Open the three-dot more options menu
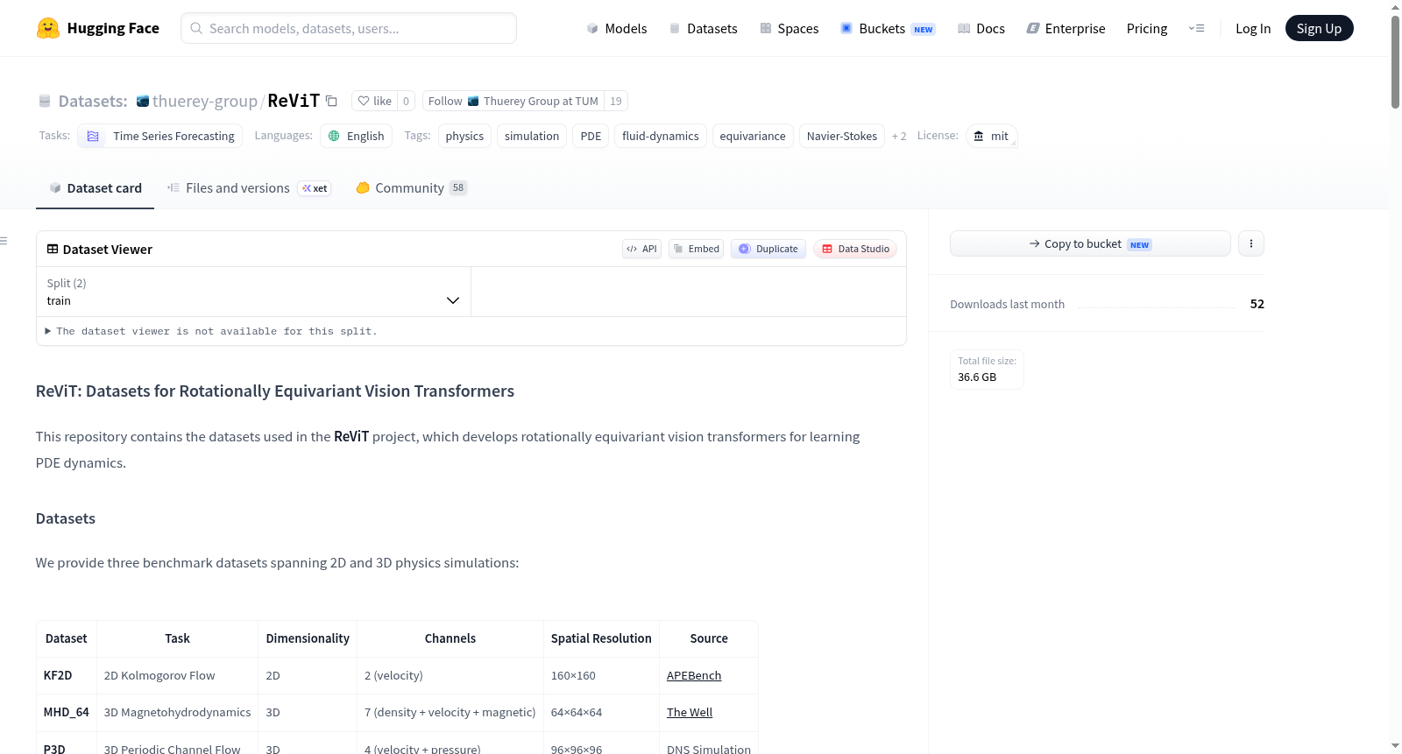 click(x=1251, y=243)
